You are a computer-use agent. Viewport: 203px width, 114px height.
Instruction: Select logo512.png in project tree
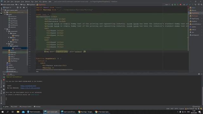(13, 23)
